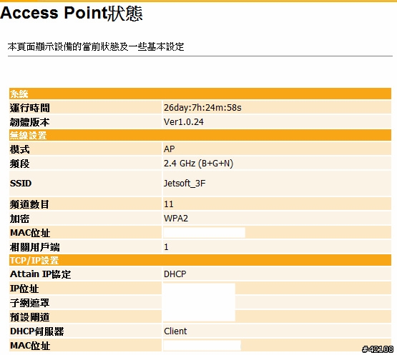Click the 運行時間 label

click(x=29, y=108)
